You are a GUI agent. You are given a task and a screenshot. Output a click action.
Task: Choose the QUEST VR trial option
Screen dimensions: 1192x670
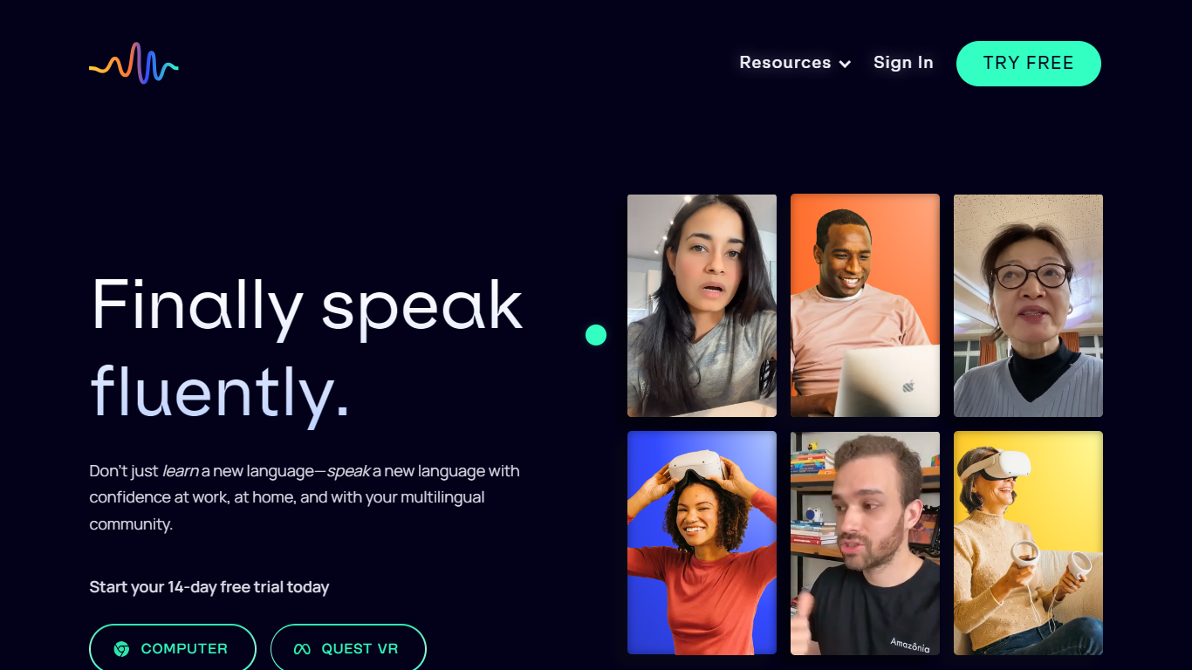(348, 649)
